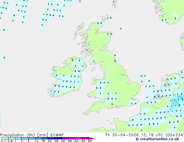Click the 35–40 mm legend swatch

coord(72,138)
